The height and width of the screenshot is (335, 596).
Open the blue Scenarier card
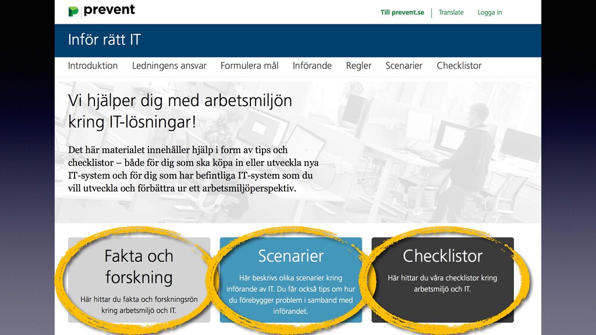291,280
